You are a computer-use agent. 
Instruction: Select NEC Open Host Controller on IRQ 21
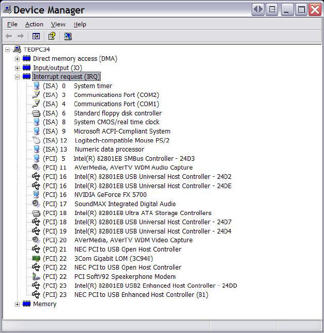pos(112,249)
